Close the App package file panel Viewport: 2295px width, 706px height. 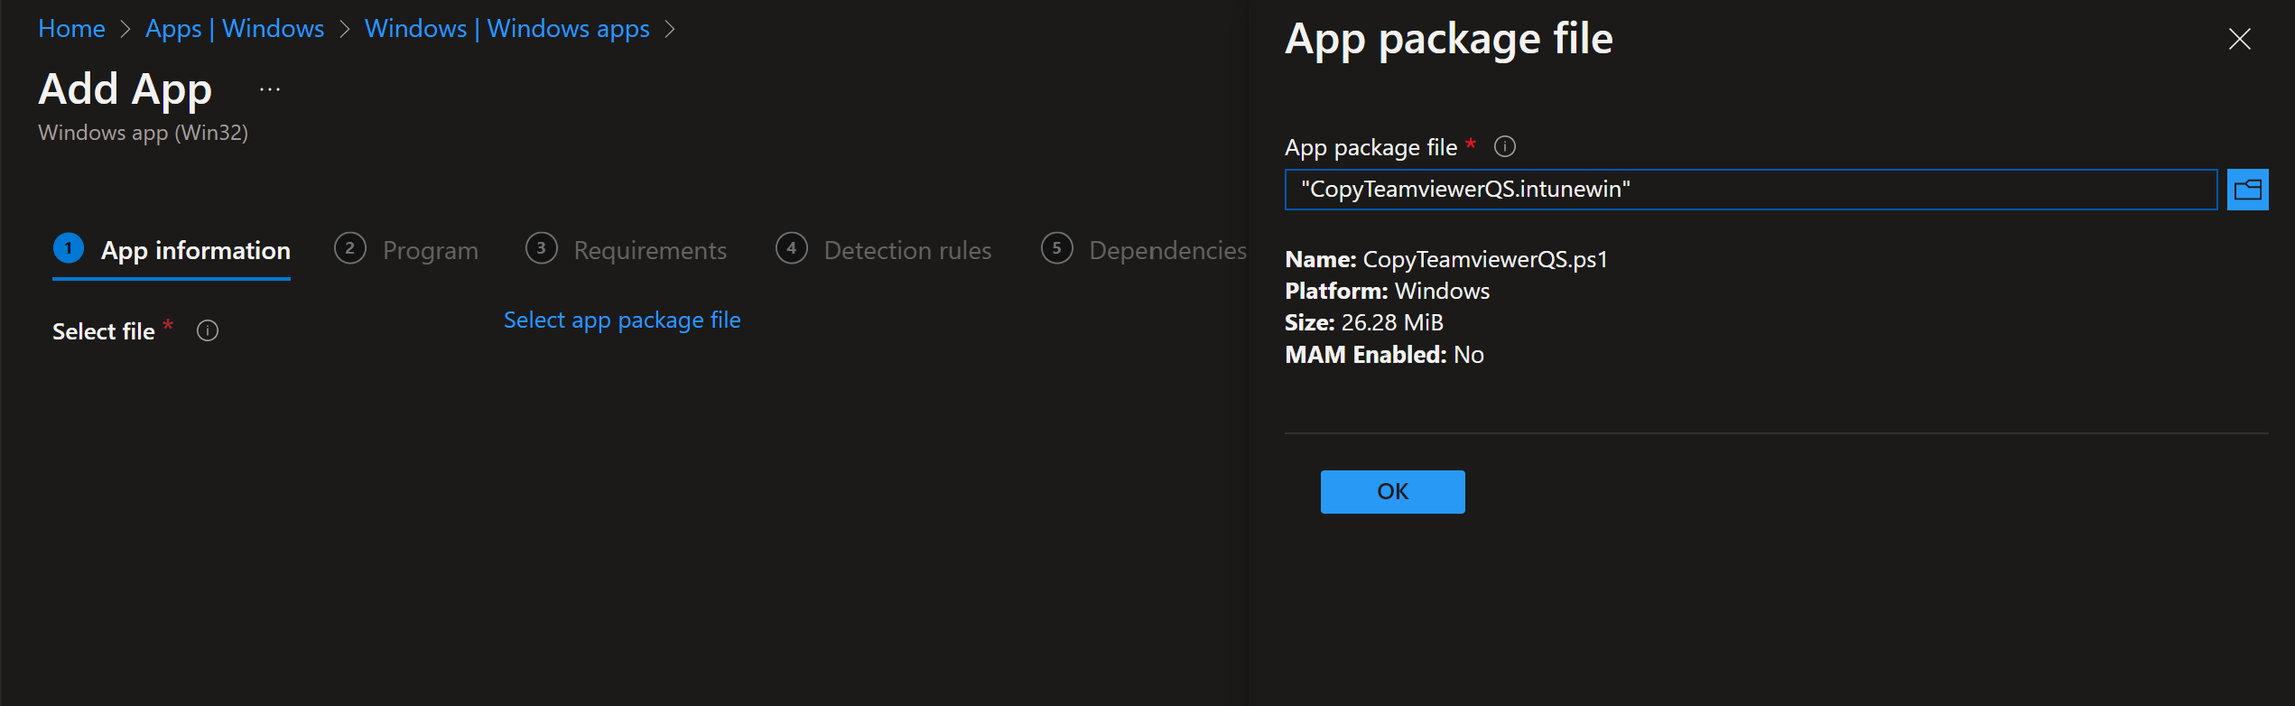tap(2239, 39)
